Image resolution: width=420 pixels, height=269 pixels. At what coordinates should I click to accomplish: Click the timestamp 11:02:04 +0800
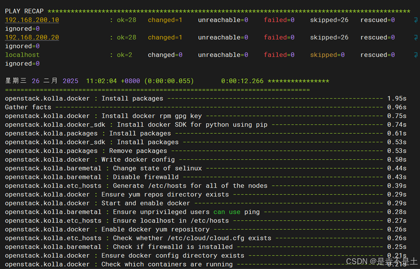tap(113, 81)
